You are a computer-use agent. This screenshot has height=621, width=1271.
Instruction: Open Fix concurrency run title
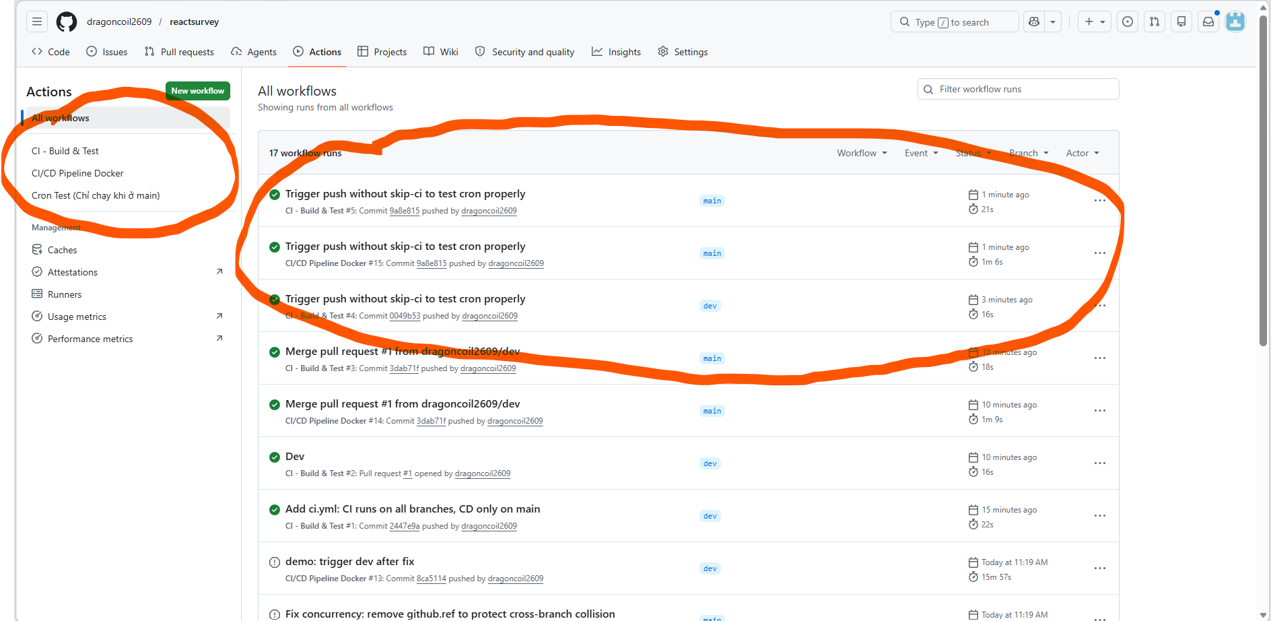[450, 614]
